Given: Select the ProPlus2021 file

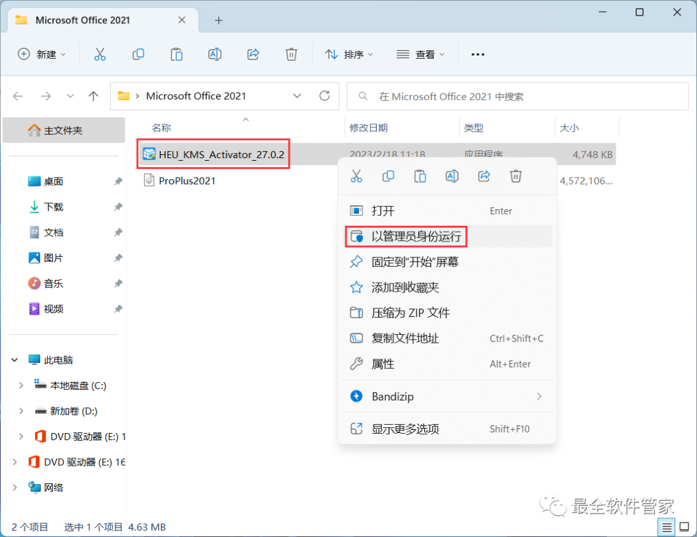Looking at the screenshot, I should [x=187, y=181].
